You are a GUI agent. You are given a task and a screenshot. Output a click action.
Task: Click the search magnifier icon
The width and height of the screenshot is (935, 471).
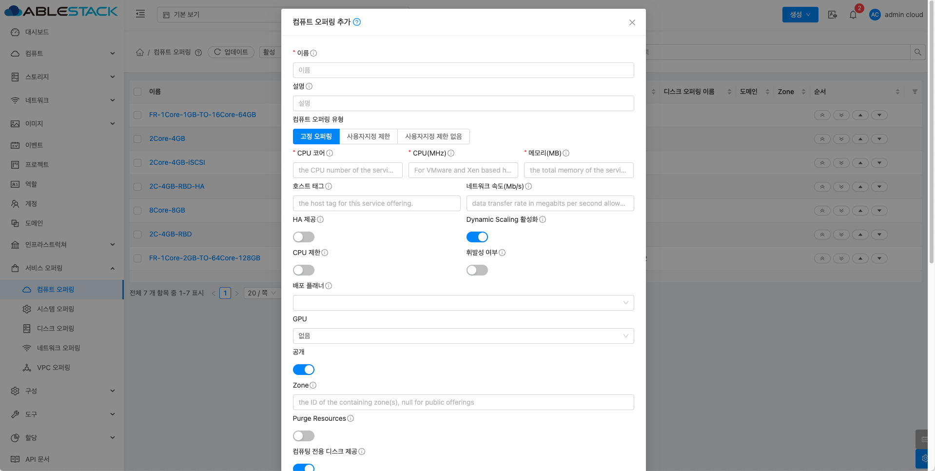click(917, 52)
